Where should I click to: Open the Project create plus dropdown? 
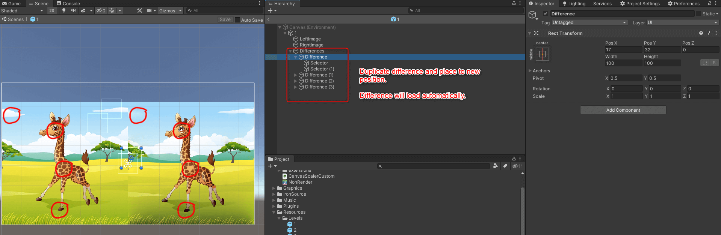[272, 166]
